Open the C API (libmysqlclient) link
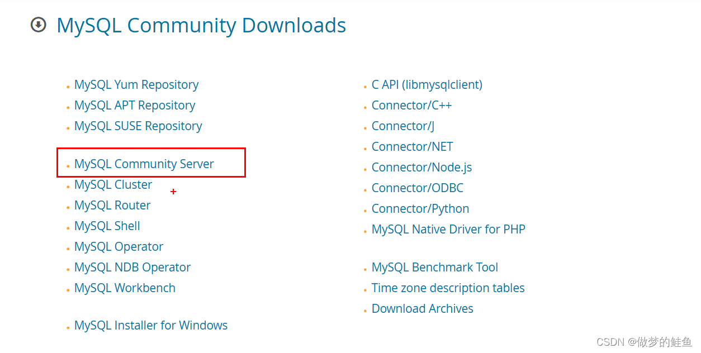Image resolution: width=701 pixels, height=353 pixels. (x=427, y=85)
